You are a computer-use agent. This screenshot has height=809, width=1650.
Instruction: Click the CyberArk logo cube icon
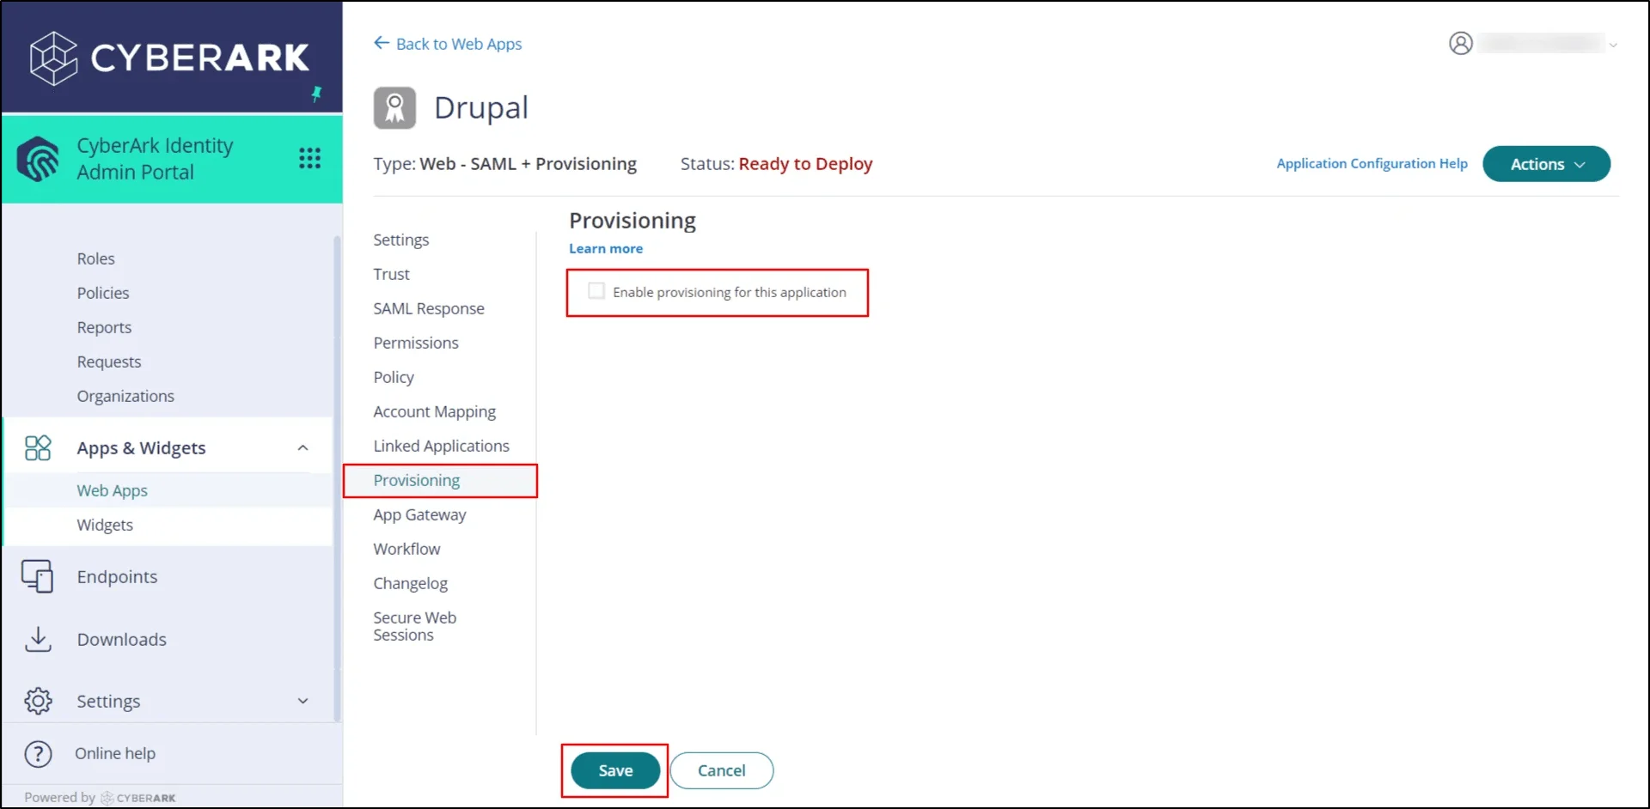pos(53,58)
